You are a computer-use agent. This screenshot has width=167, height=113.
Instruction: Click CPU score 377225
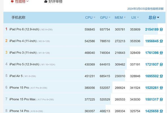click(90, 100)
